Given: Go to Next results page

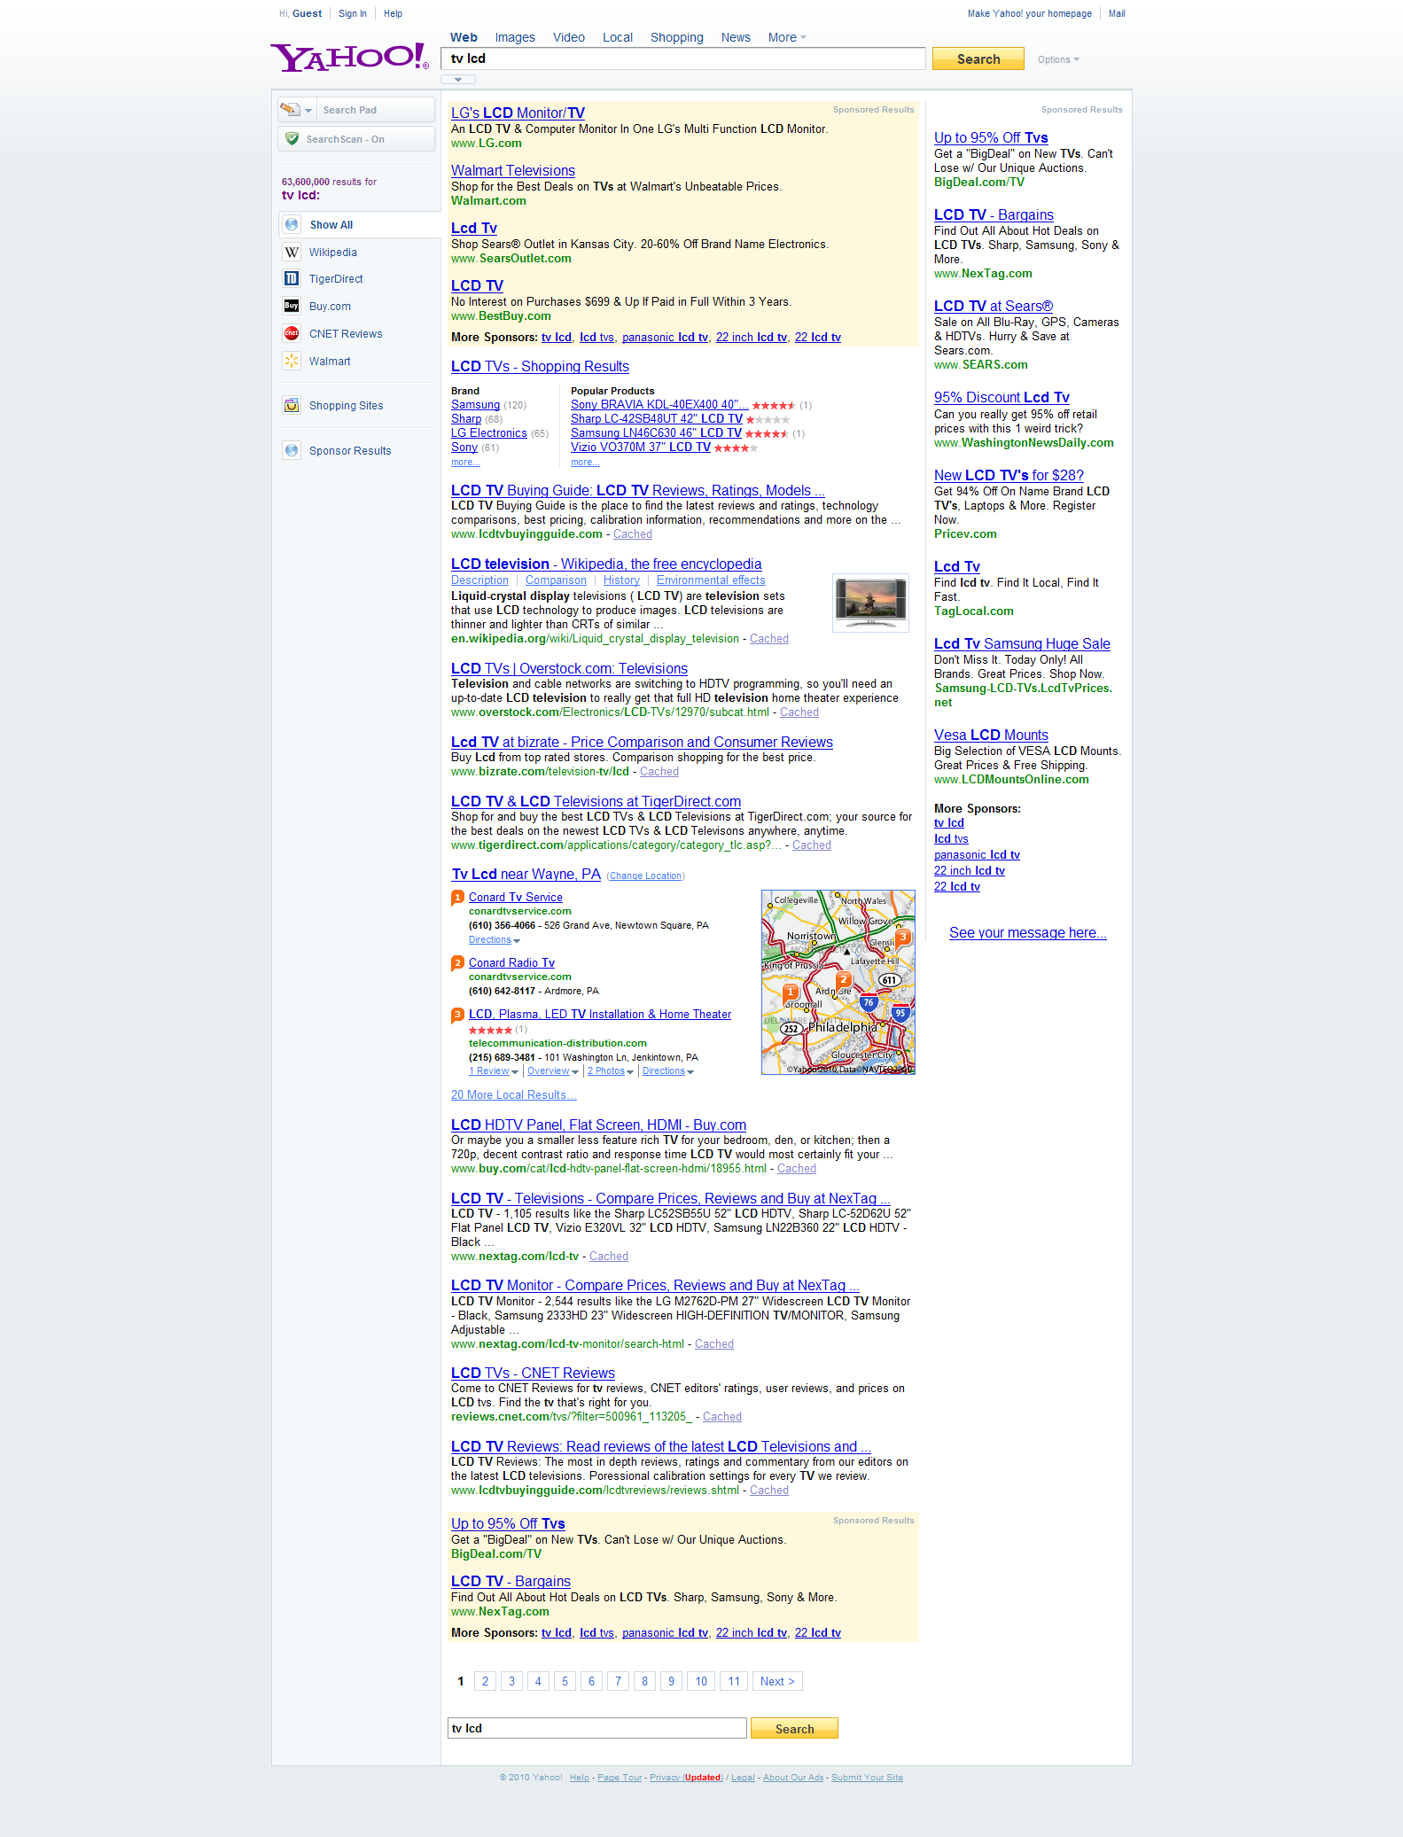Looking at the screenshot, I should pos(776,1681).
